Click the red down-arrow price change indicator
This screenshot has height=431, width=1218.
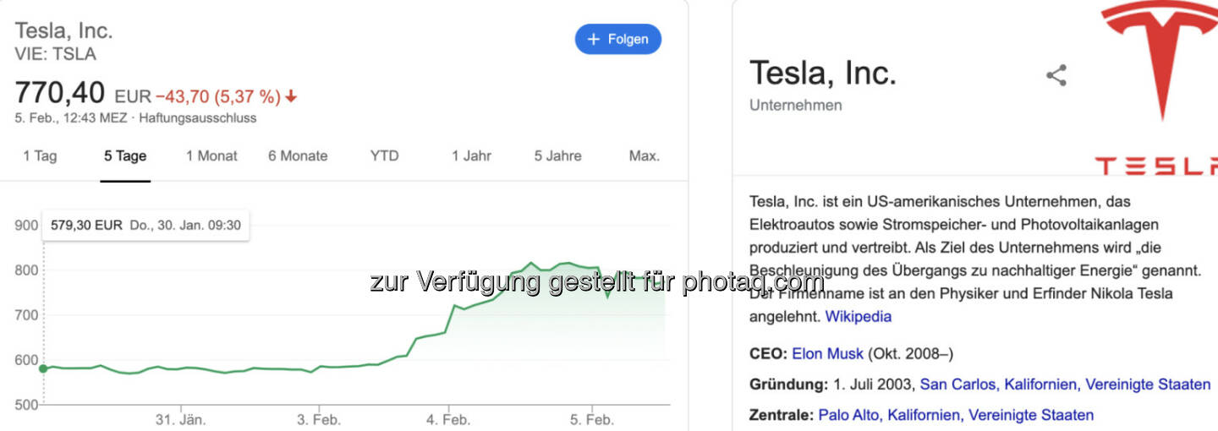(291, 96)
